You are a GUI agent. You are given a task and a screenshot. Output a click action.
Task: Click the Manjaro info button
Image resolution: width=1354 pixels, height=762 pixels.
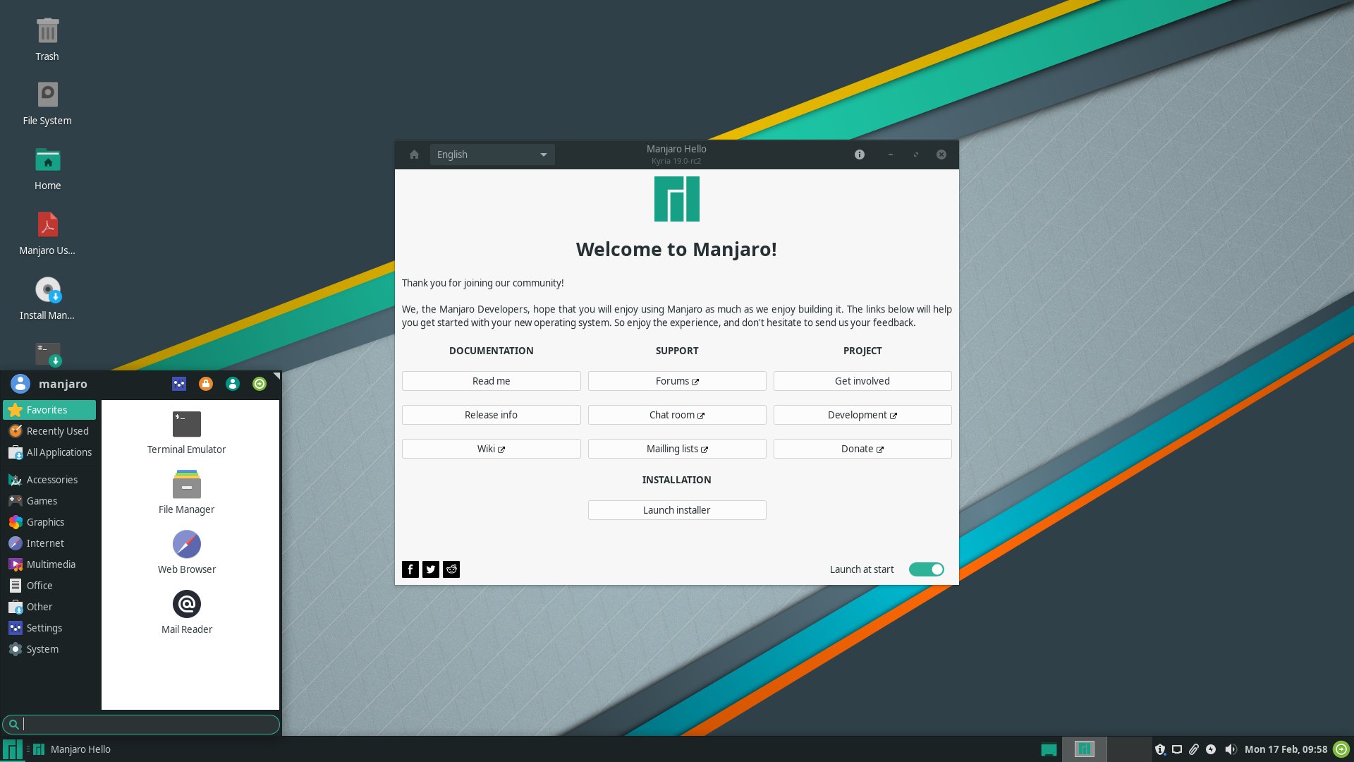859,155
